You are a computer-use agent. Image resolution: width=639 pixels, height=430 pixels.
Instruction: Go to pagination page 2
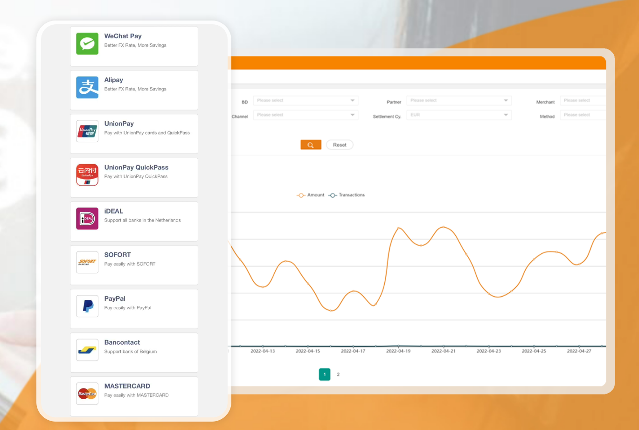click(338, 375)
